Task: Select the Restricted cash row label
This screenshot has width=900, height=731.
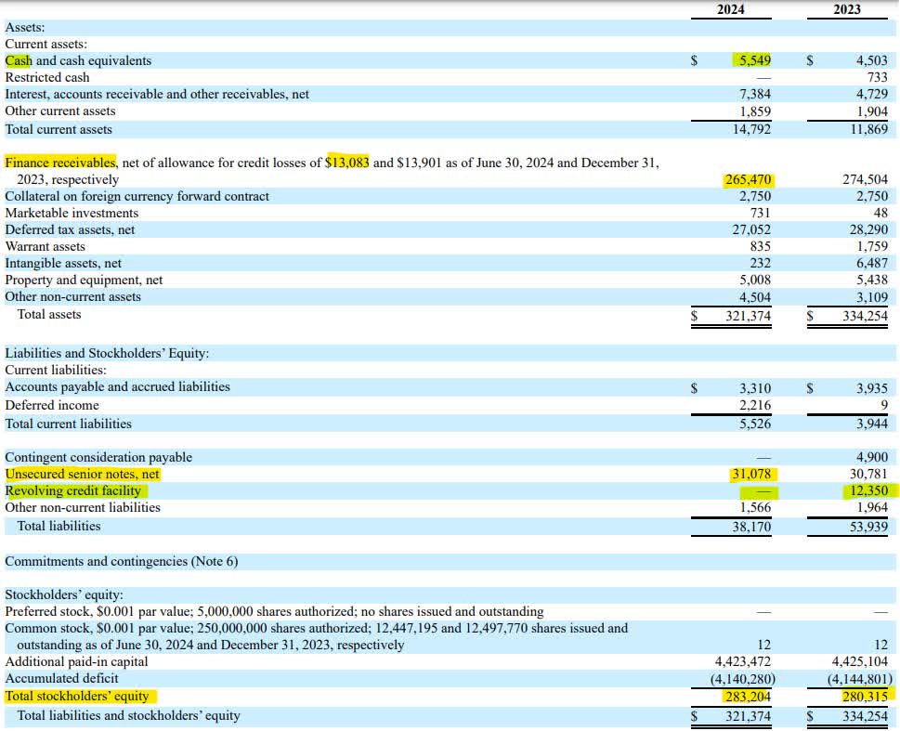Action: 47,77
